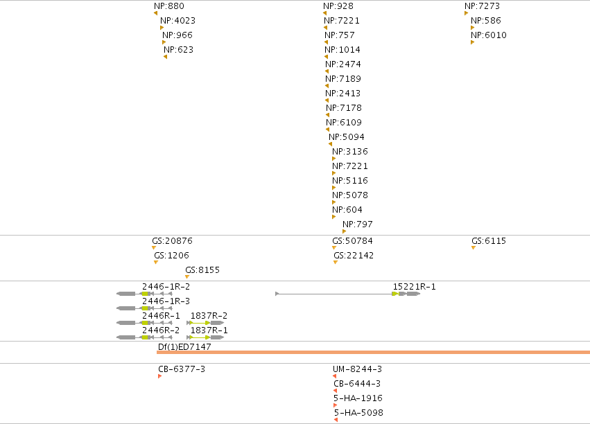Select the Df(1)ED7147 deficiency label
Viewport: 590px width, 424px height.
[x=184, y=347]
